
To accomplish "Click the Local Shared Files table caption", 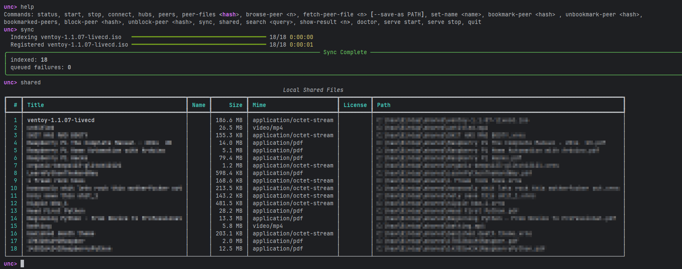I will coord(313,90).
